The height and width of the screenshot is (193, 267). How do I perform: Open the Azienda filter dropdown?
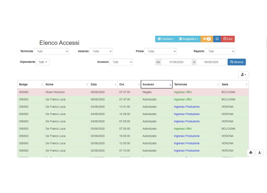(101, 51)
